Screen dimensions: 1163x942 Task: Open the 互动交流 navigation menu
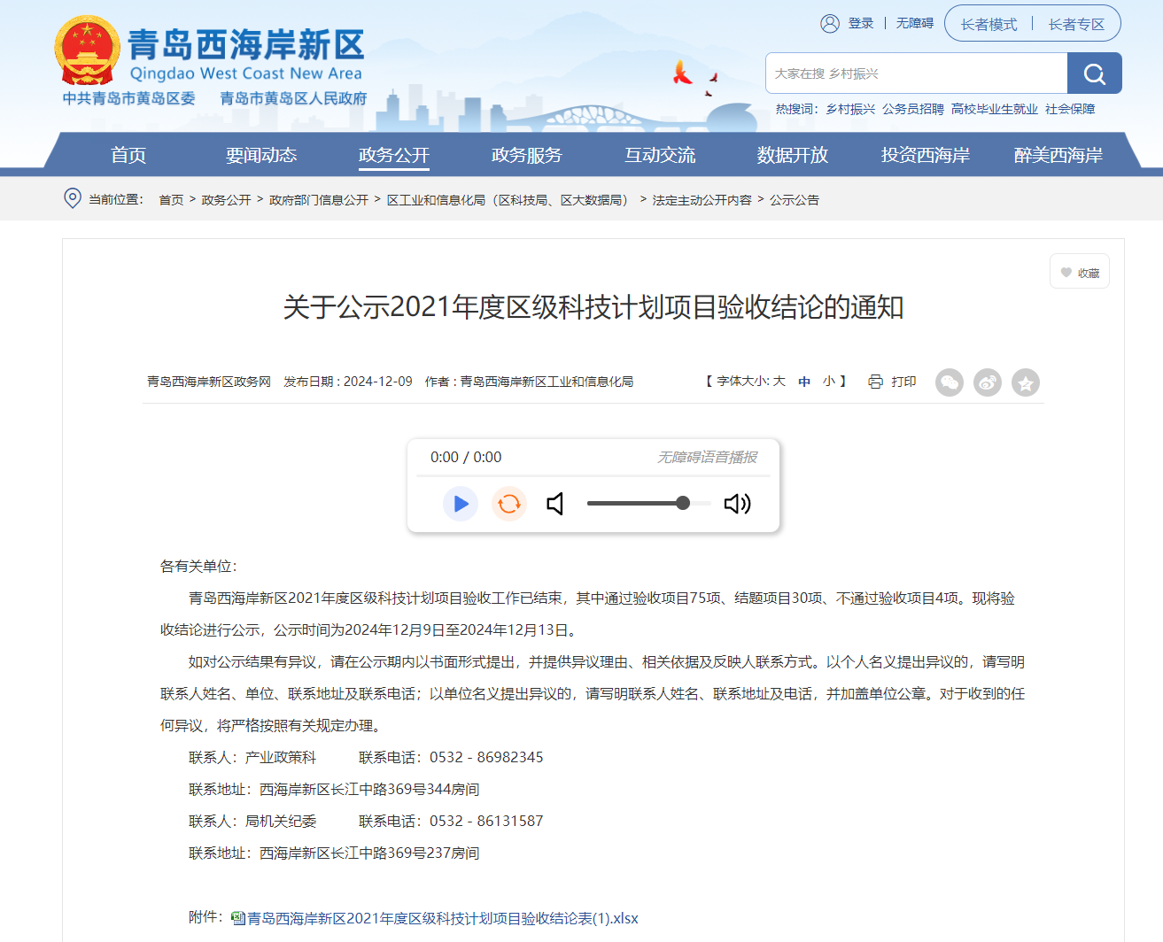659,154
